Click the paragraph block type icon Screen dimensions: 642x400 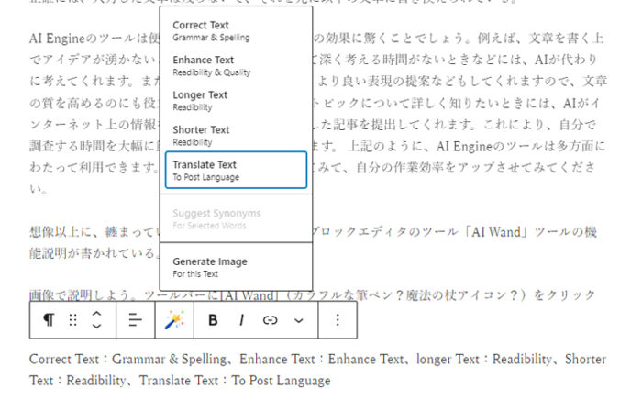pos(49,320)
